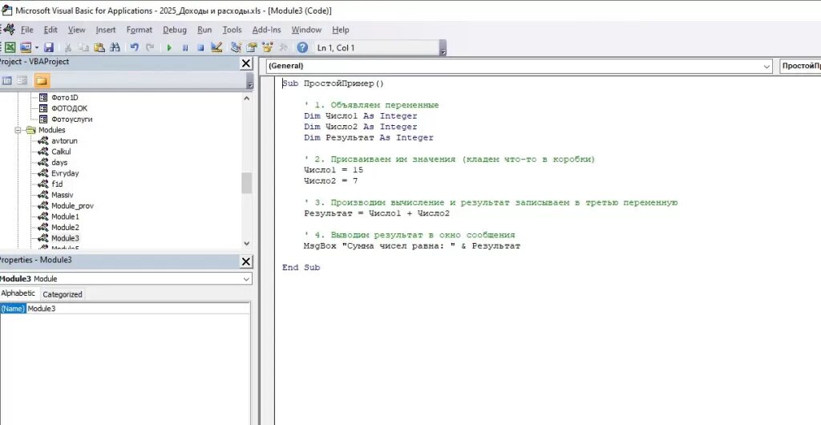This screenshot has width=821, height=425.
Task: Click the Toolbox icon
Action: [x=283, y=47]
